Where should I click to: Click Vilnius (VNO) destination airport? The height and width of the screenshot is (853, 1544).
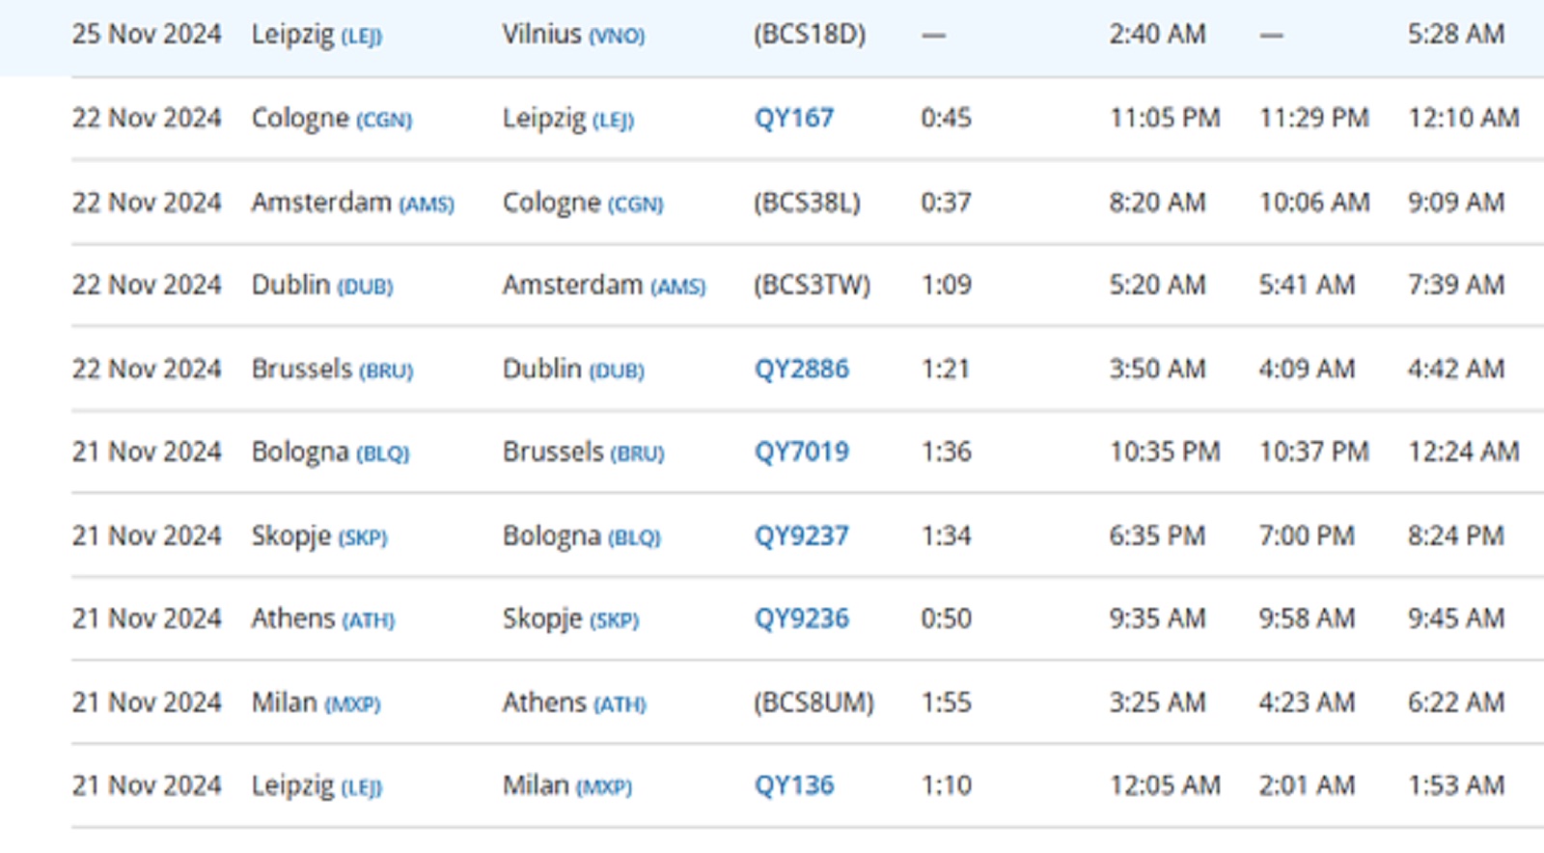point(572,35)
